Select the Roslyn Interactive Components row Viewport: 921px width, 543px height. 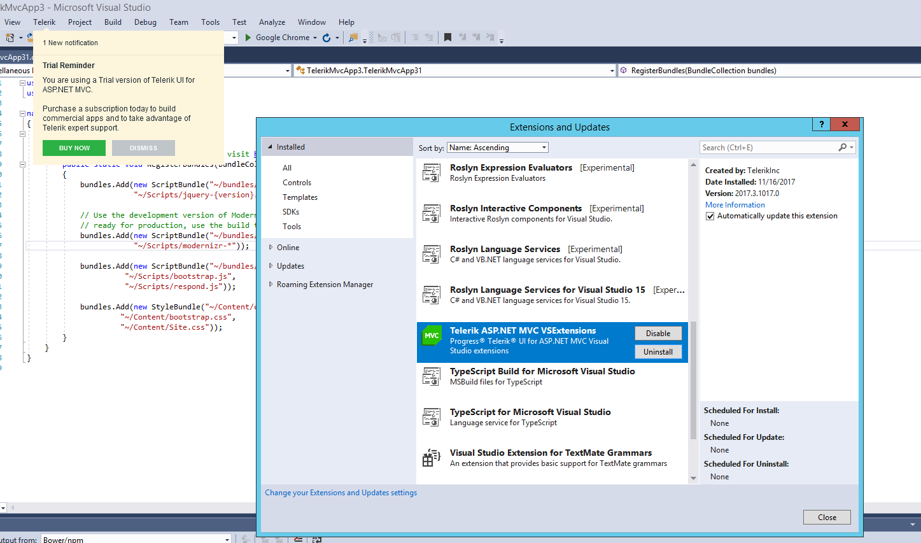(552, 220)
